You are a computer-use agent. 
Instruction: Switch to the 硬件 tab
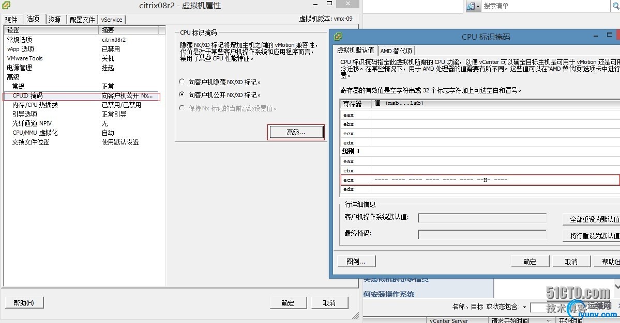11,19
